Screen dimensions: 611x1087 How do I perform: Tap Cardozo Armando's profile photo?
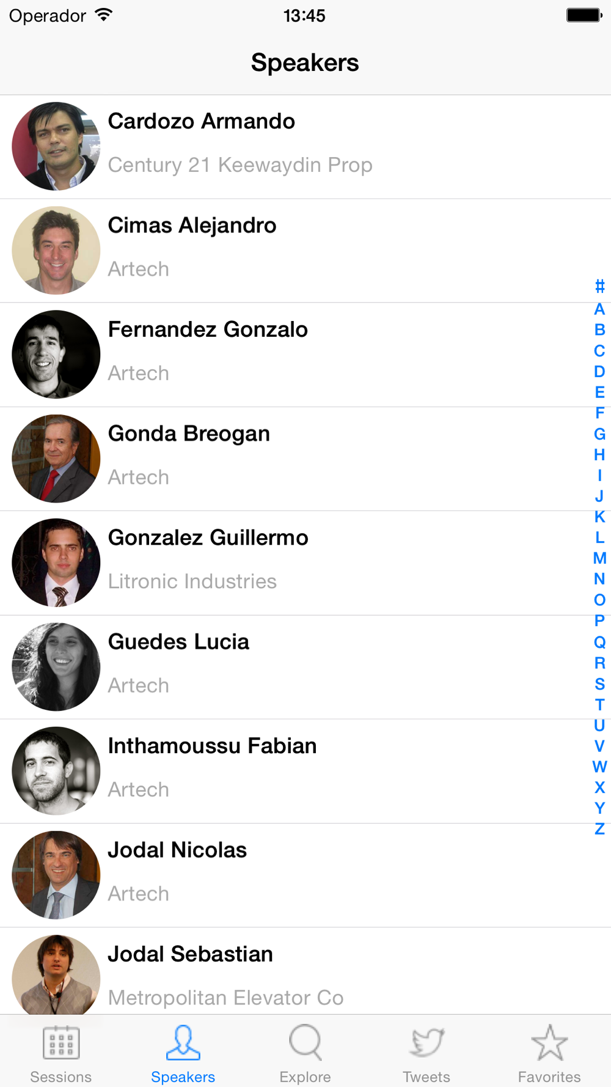tap(56, 146)
